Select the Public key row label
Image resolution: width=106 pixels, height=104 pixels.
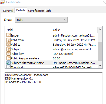tap(17, 54)
